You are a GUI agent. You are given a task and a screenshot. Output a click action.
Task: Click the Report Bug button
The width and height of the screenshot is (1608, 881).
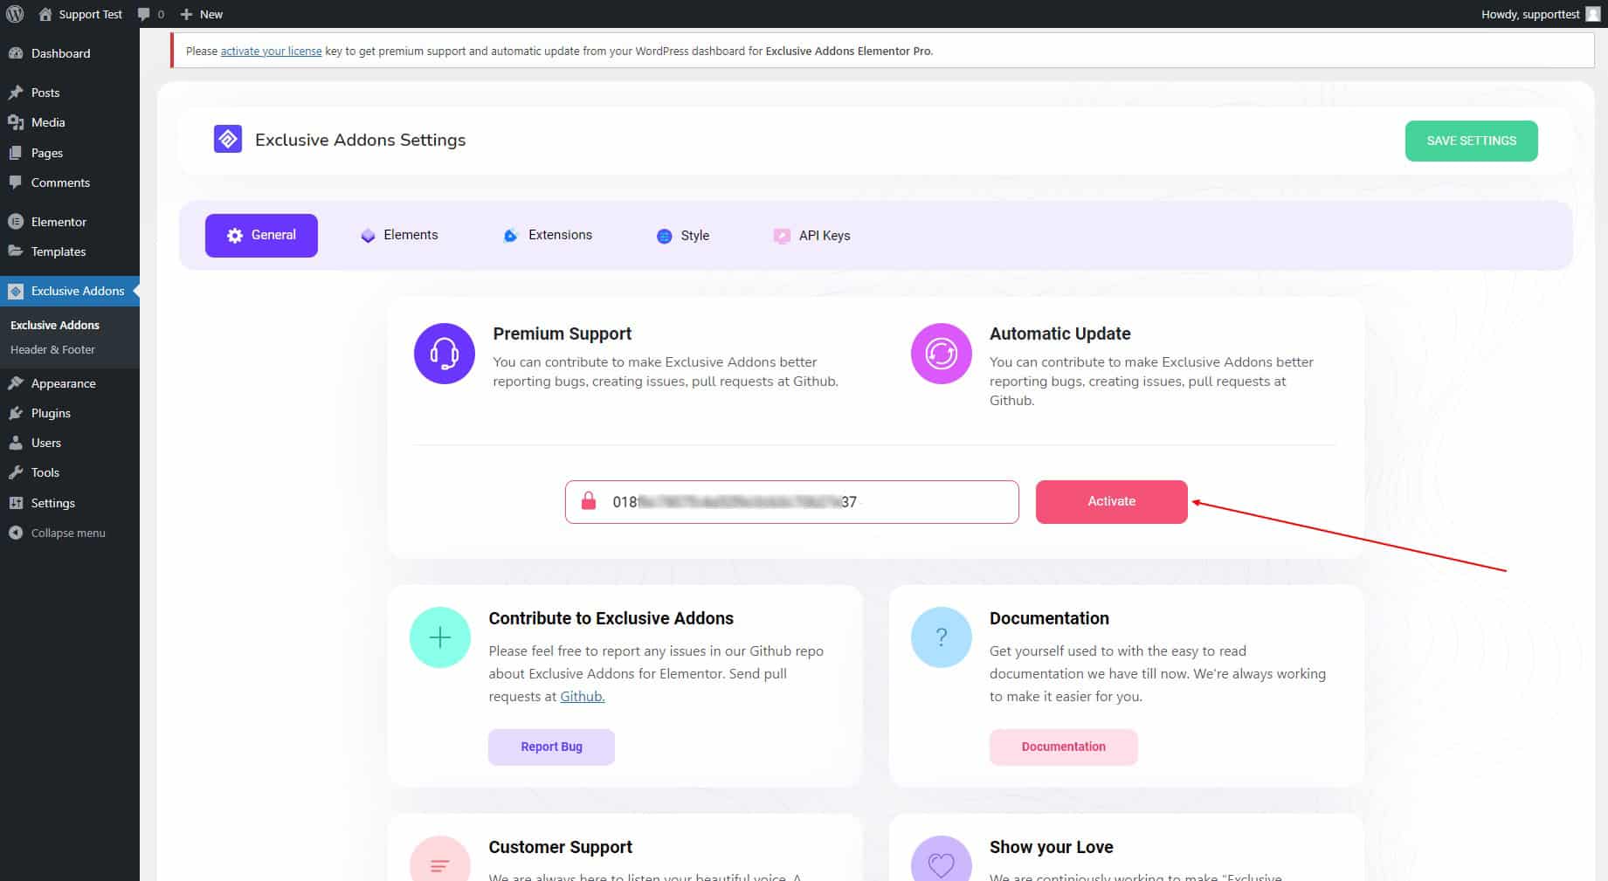pos(551,747)
